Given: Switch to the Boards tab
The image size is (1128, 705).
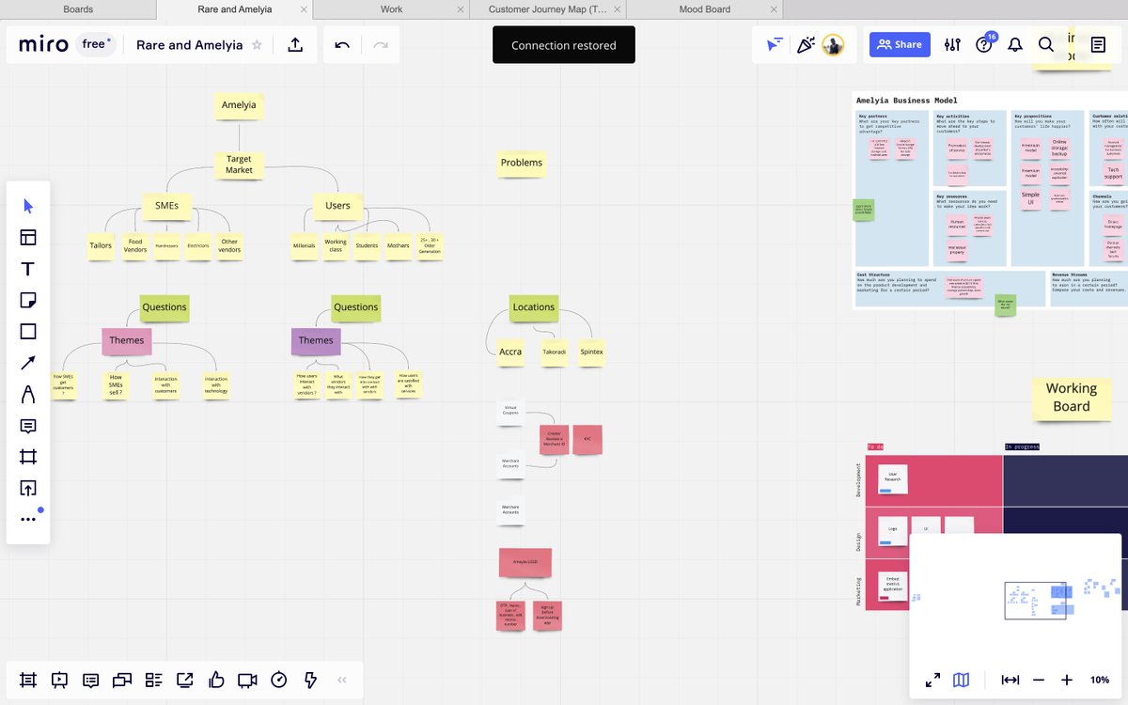Looking at the screenshot, I should coord(78,9).
